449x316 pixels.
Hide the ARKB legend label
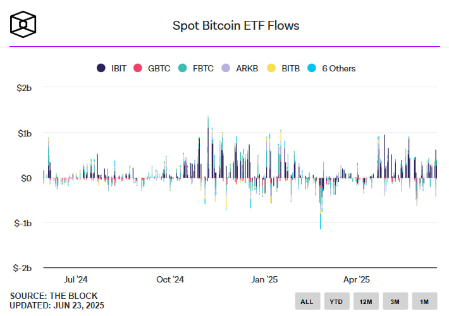click(x=247, y=68)
